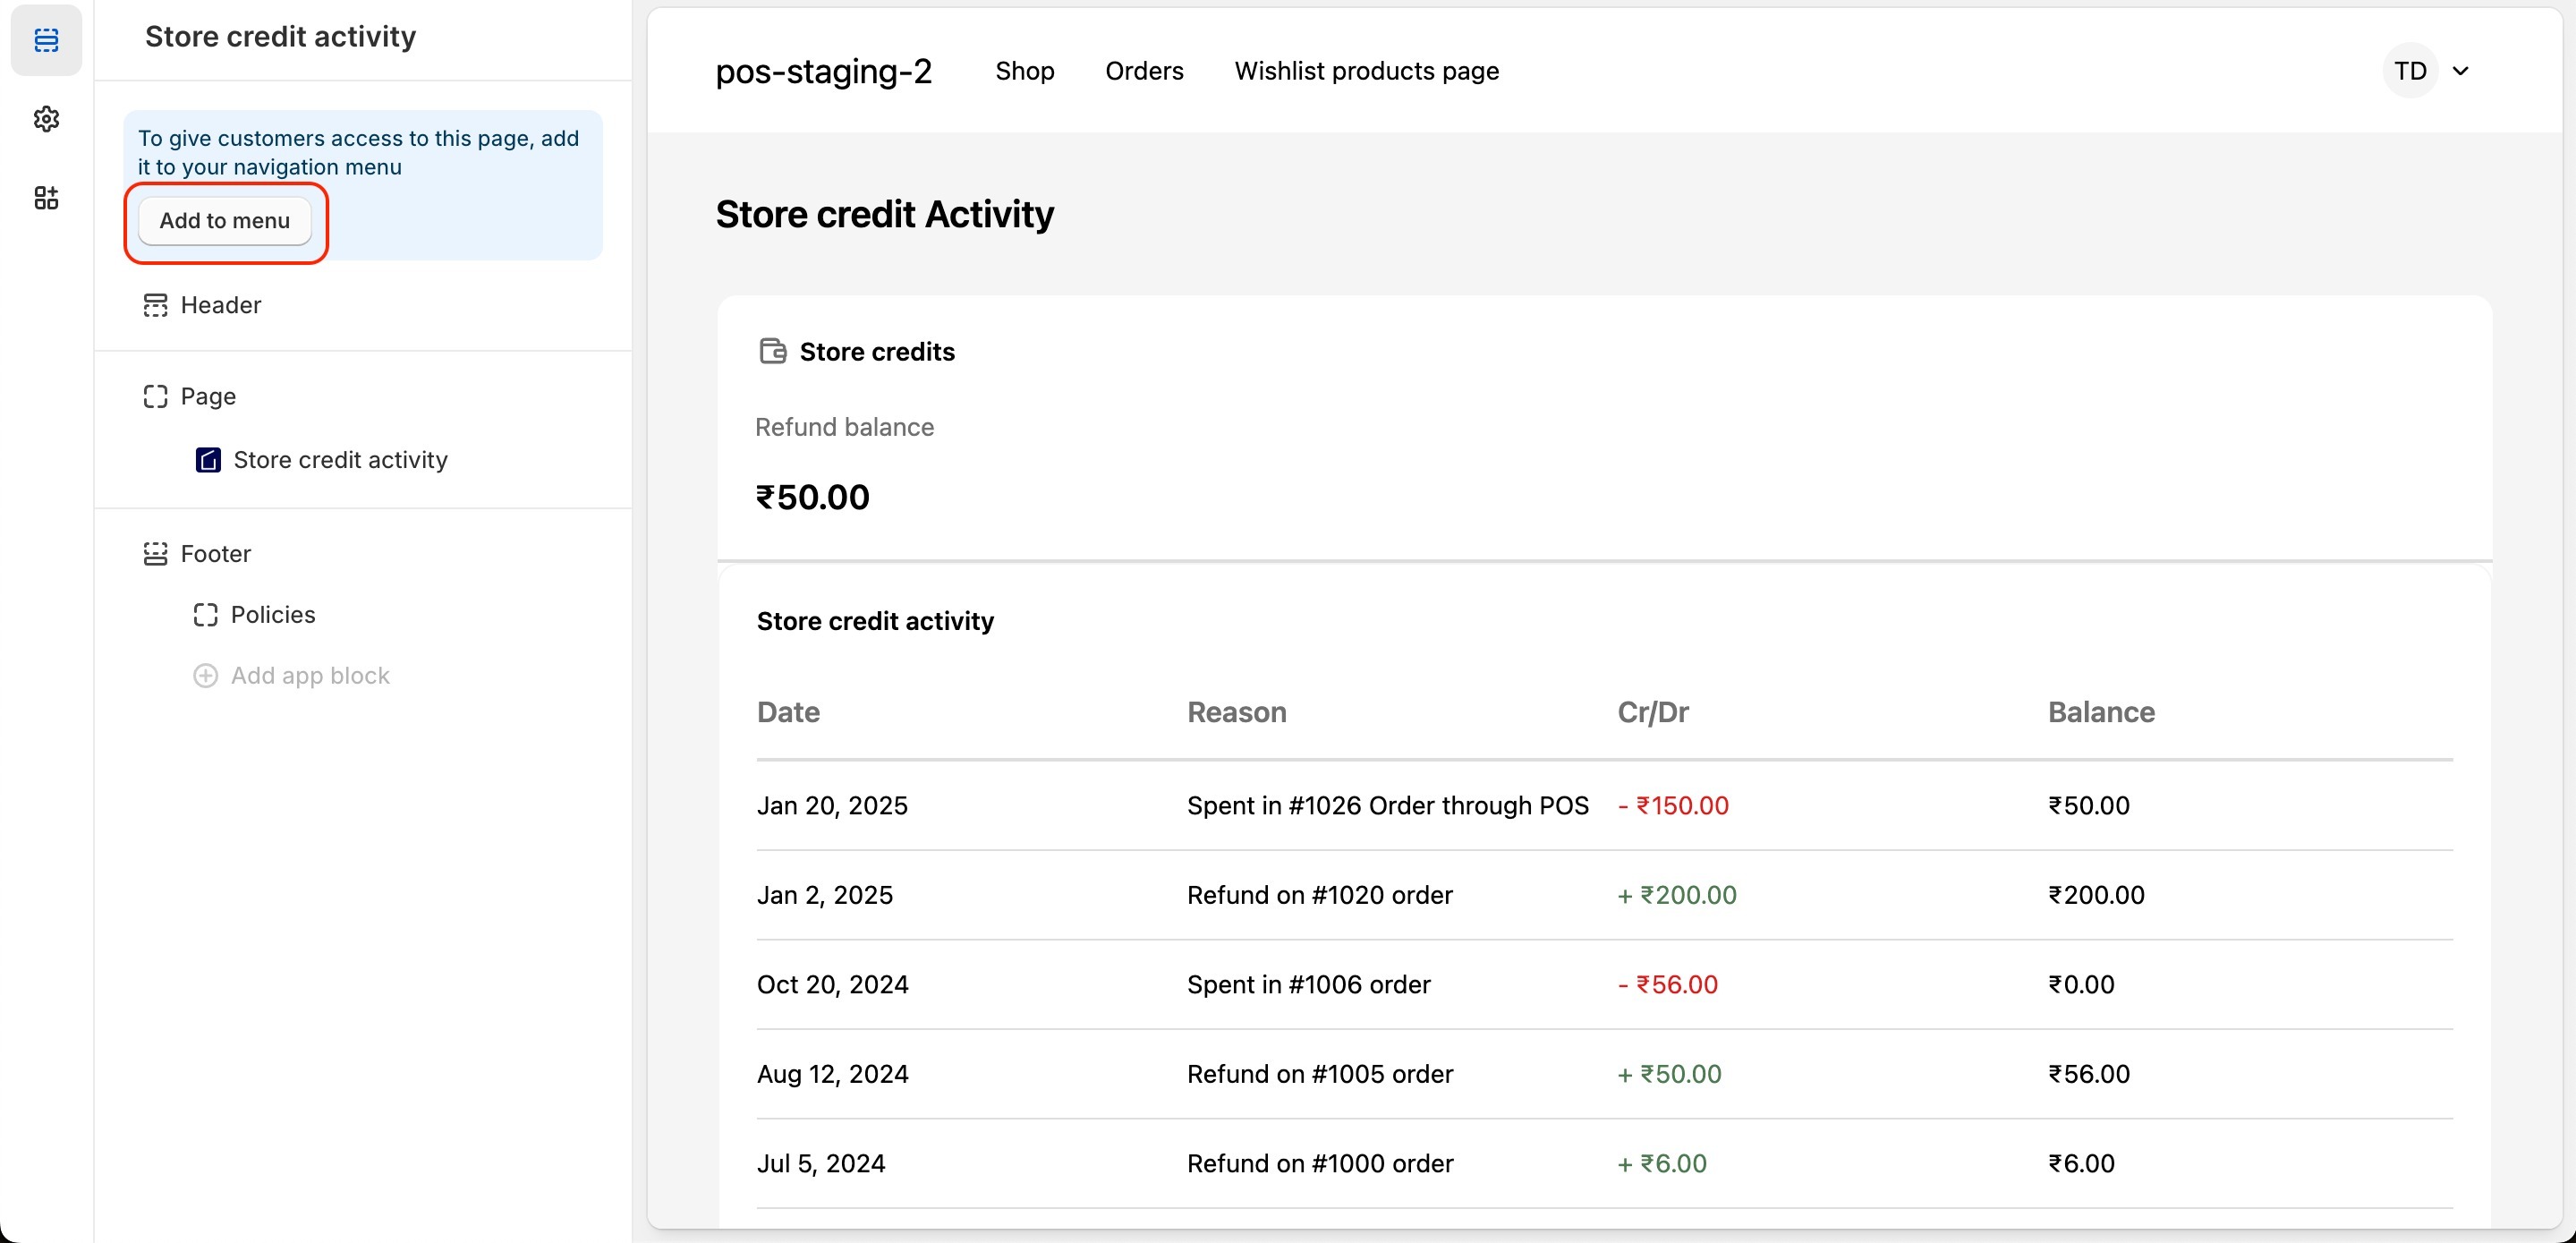Open theme settings gear icon
Image resolution: width=2576 pixels, height=1243 pixels.
(x=46, y=119)
